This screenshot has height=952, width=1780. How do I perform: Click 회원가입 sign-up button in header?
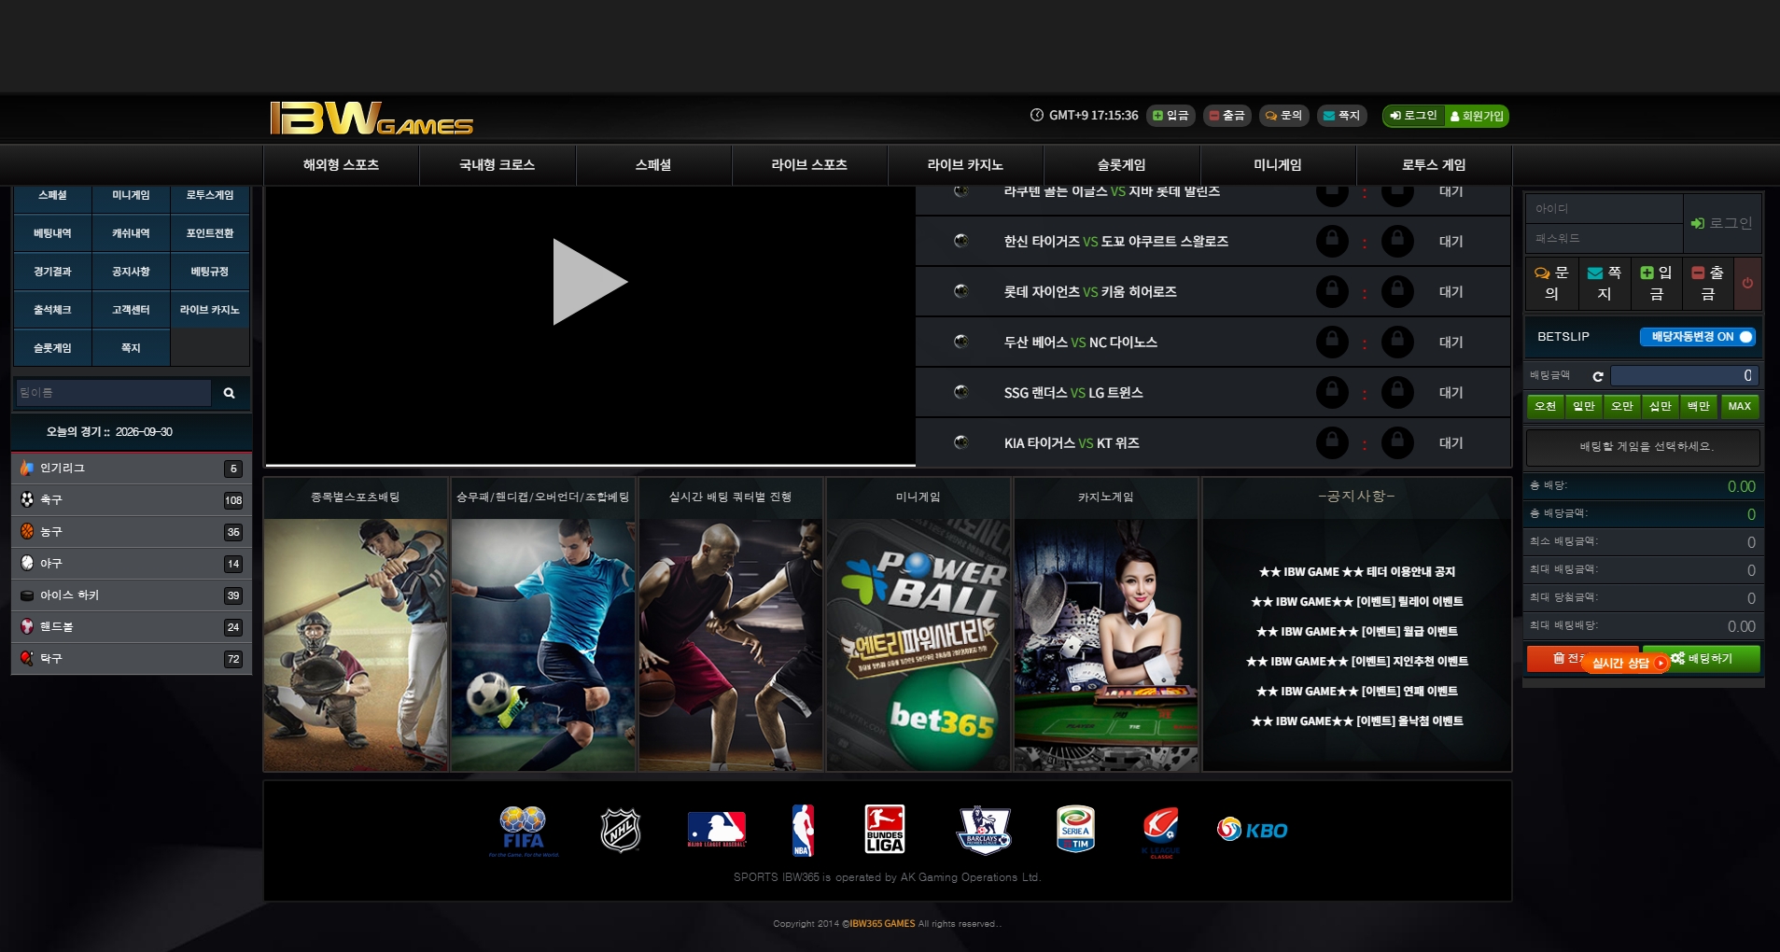click(x=1477, y=116)
